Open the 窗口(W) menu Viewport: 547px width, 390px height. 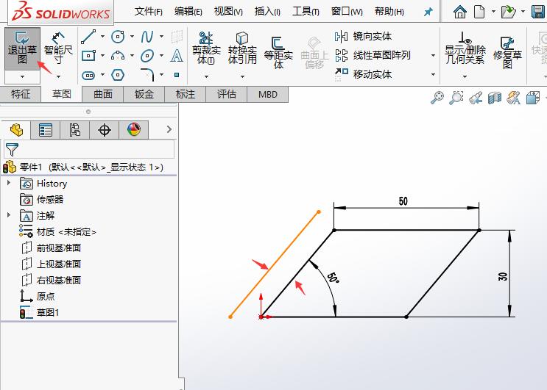point(347,12)
